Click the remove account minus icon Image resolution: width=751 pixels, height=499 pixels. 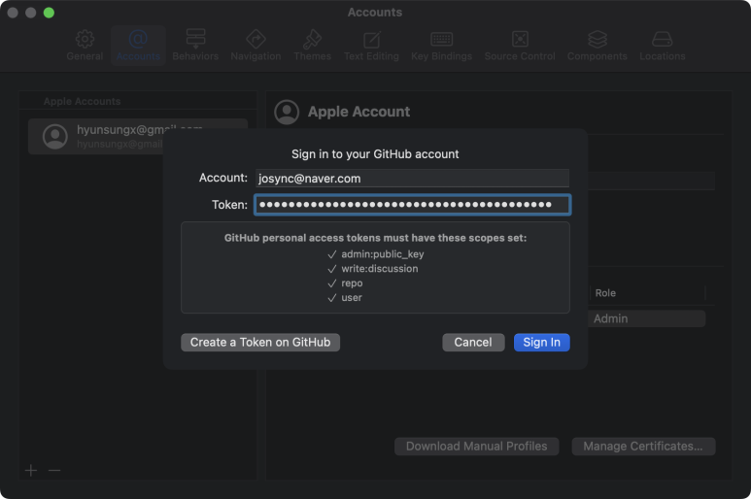[x=54, y=470]
